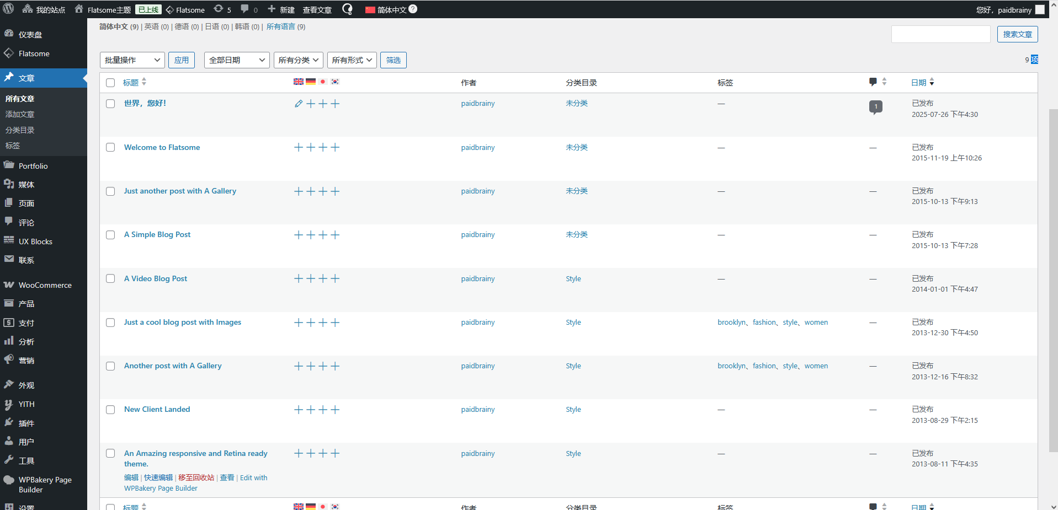Open 标签 submenu item
Screen dimensions: 1058x510
(13, 146)
